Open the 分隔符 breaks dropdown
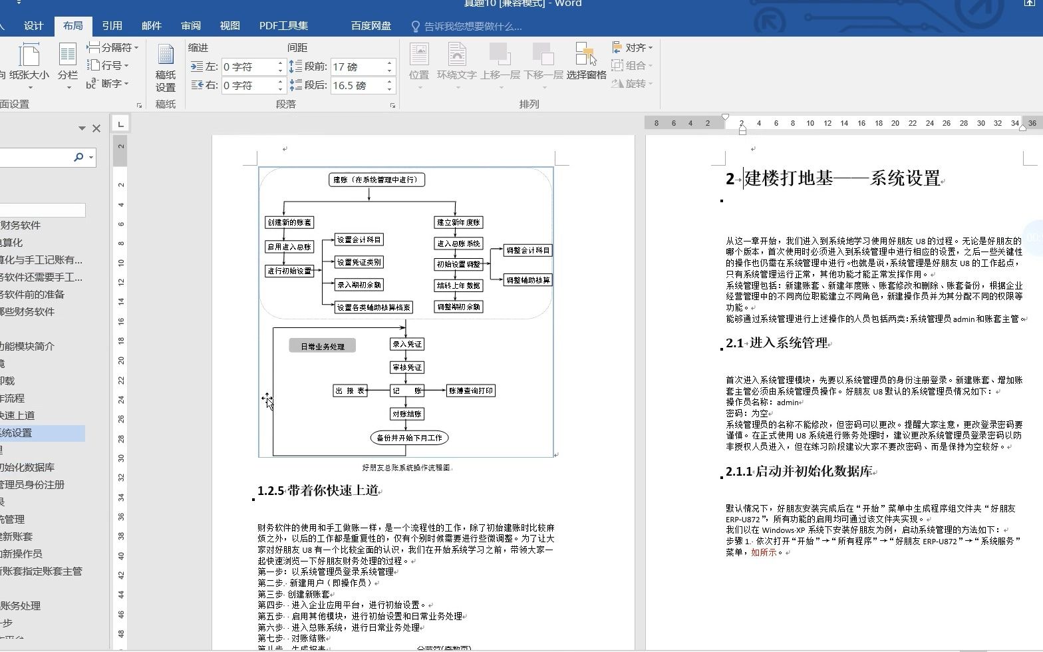Screen dimensions: 1043x652 coord(112,48)
